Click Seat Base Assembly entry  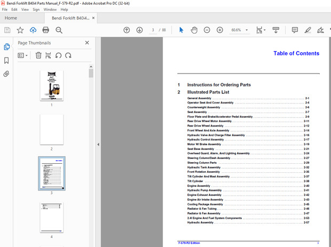click(x=201, y=149)
